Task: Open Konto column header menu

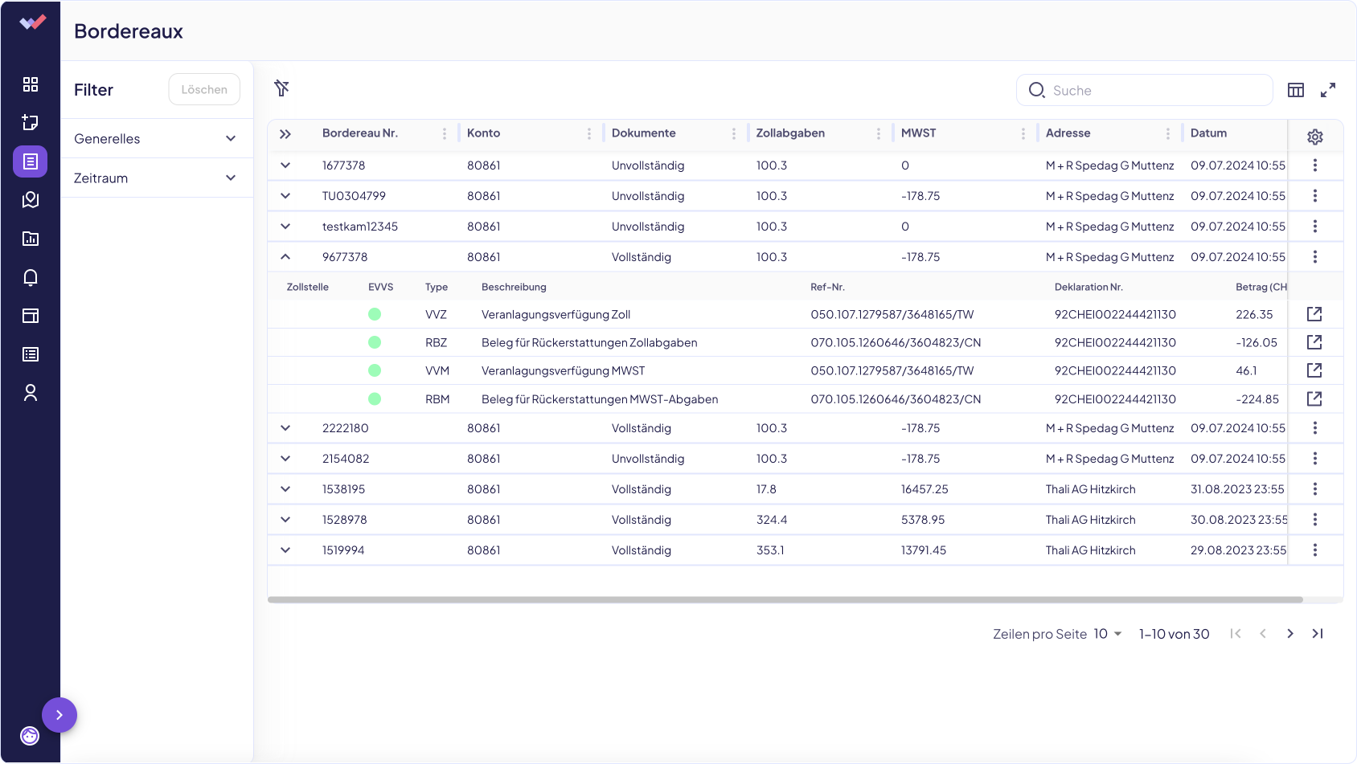Action: tap(589, 134)
